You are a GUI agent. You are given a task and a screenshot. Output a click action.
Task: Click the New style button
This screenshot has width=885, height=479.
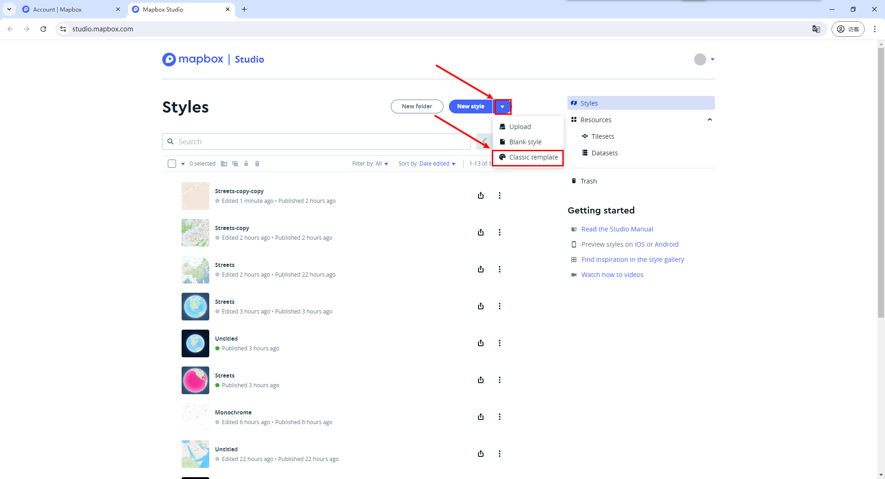(x=471, y=106)
